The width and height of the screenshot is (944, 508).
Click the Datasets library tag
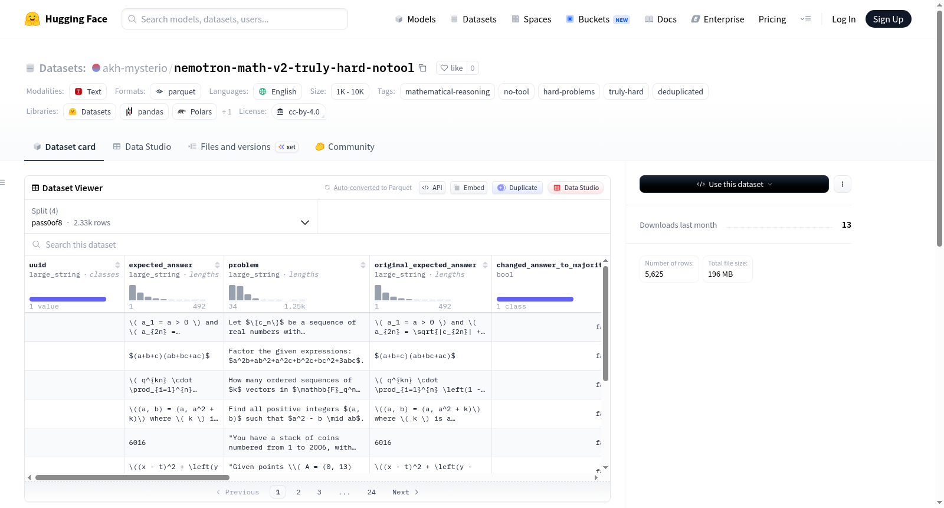click(x=90, y=112)
